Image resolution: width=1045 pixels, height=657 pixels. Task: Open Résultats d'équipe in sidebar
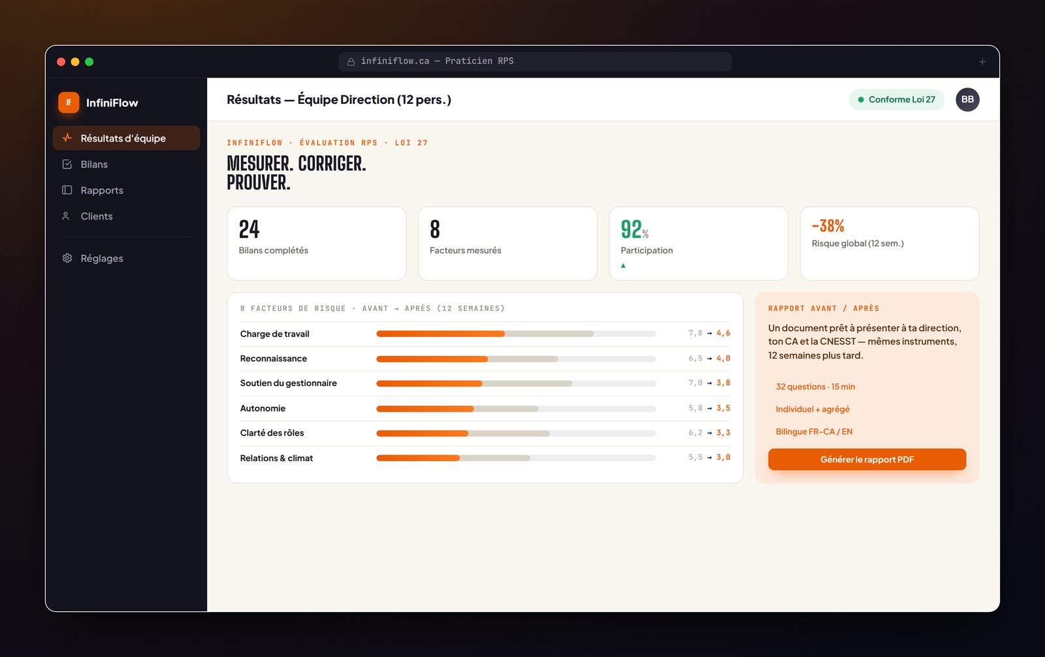(126, 138)
